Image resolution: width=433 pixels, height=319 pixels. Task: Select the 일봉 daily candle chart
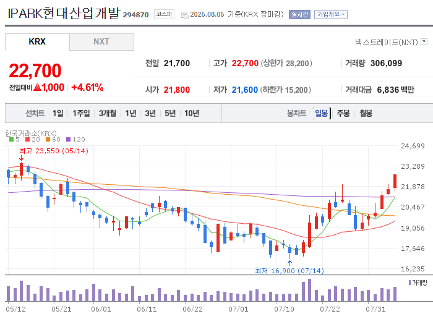(x=322, y=113)
